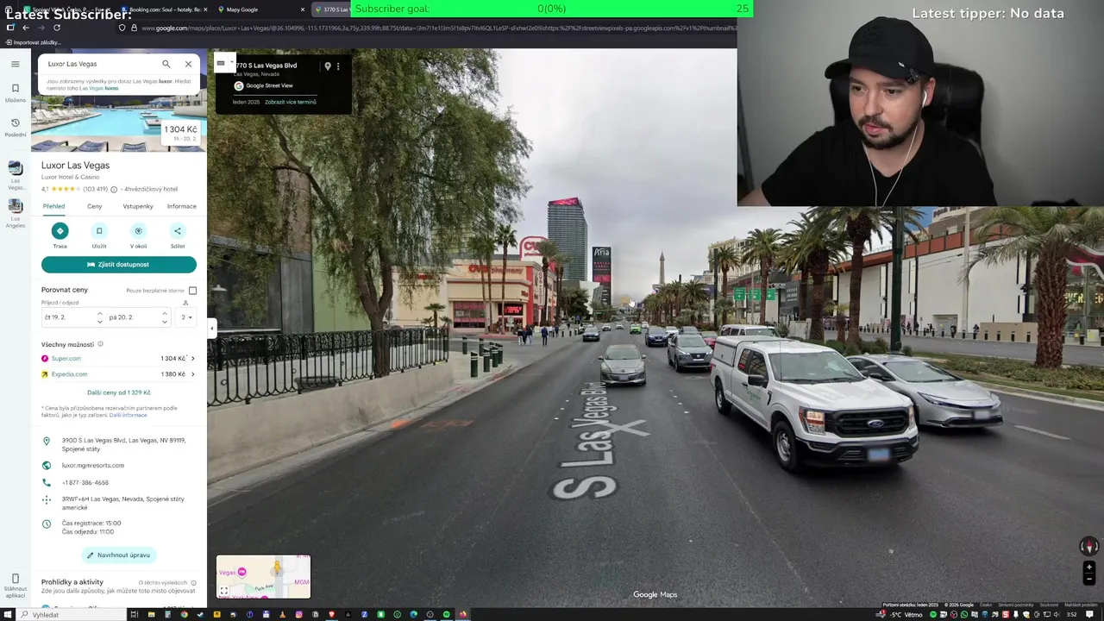This screenshot has width=1104, height=621.
Task: Click the Windows Start button
Action: [x=9, y=614]
